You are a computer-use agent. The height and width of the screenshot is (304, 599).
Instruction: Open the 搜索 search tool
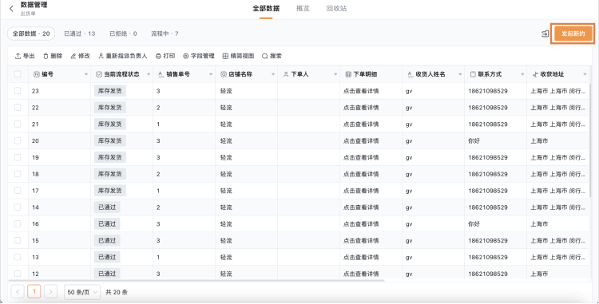click(272, 56)
